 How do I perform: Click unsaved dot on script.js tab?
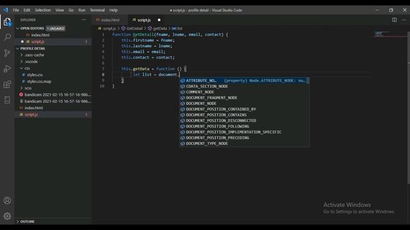(x=159, y=20)
